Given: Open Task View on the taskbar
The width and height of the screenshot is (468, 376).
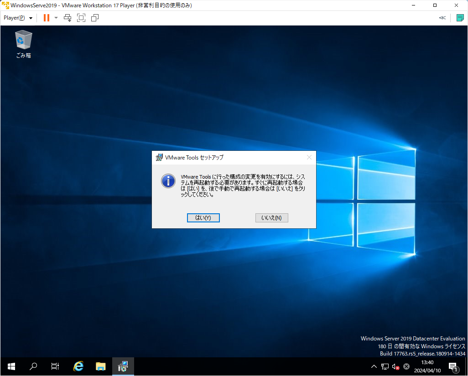Looking at the screenshot, I should pyautogui.click(x=55, y=366).
